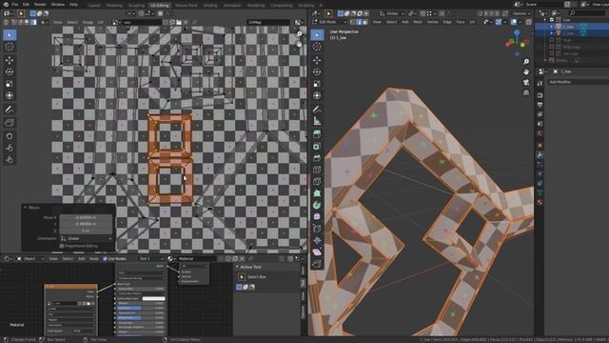This screenshot has height=343, width=609.
Task: Select the Extrude Region tool
Action: tap(317, 134)
